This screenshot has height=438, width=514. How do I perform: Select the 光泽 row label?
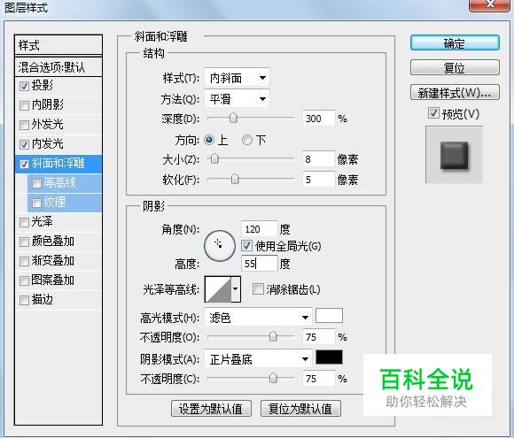pyautogui.click(x=42, y=221)
